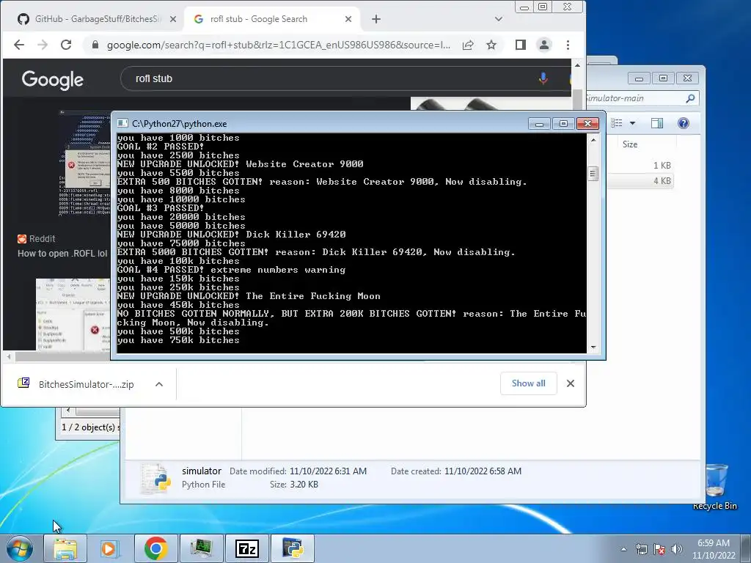Close the Chrome downloads bar
This screenshot has height=563, width=751.
pyautogui.click(x=571, y=383)
